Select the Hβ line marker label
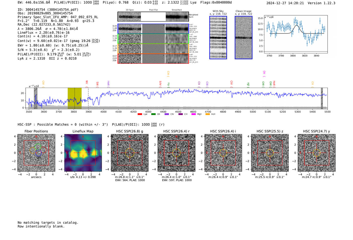Viewport: 353px width, 240px height. point(248,84)
